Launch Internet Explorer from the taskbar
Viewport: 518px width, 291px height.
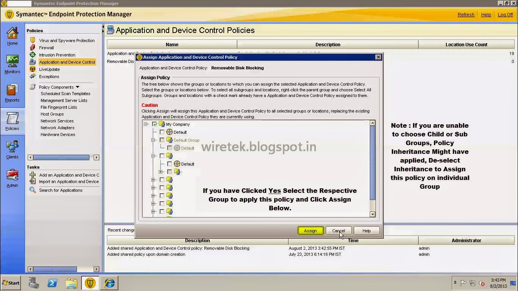[109, 283]
